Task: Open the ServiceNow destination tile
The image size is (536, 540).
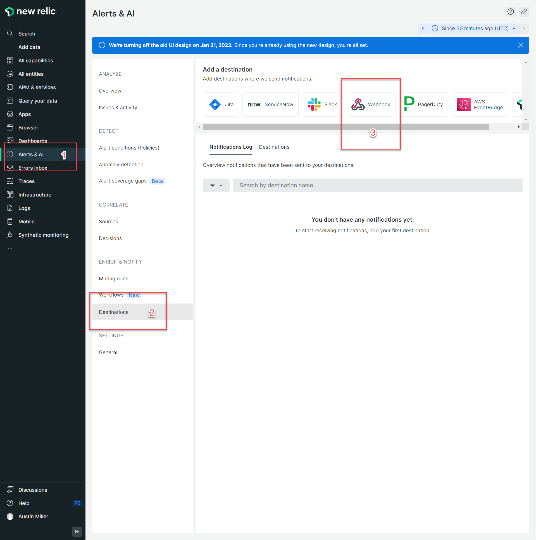Action: click(x=270, y=105)
